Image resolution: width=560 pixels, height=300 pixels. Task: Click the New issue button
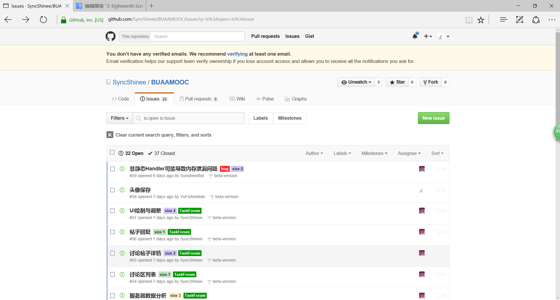pyautogui.click(x=433, y=118)
